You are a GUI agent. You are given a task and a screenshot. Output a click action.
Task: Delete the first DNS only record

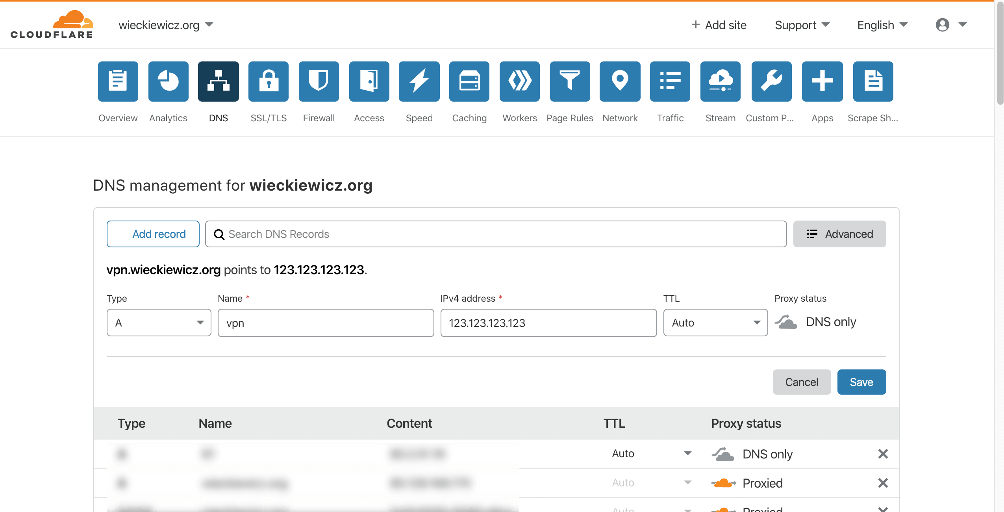883,454
